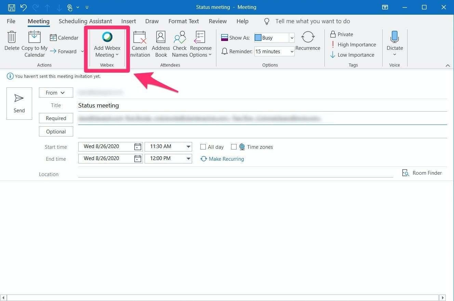
Task: Open Recurrence settings
Action: pyautogui.click(x=308, y=41)
